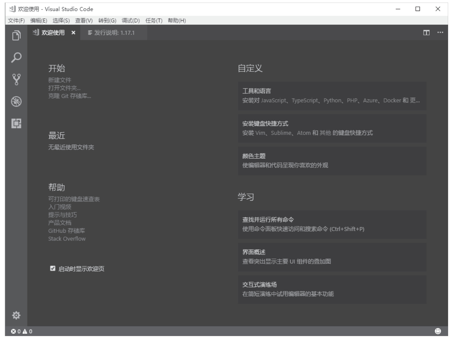Open the 帮助(H) menu
The width and height of the screenshot is (453, 339).
[177, 20]
